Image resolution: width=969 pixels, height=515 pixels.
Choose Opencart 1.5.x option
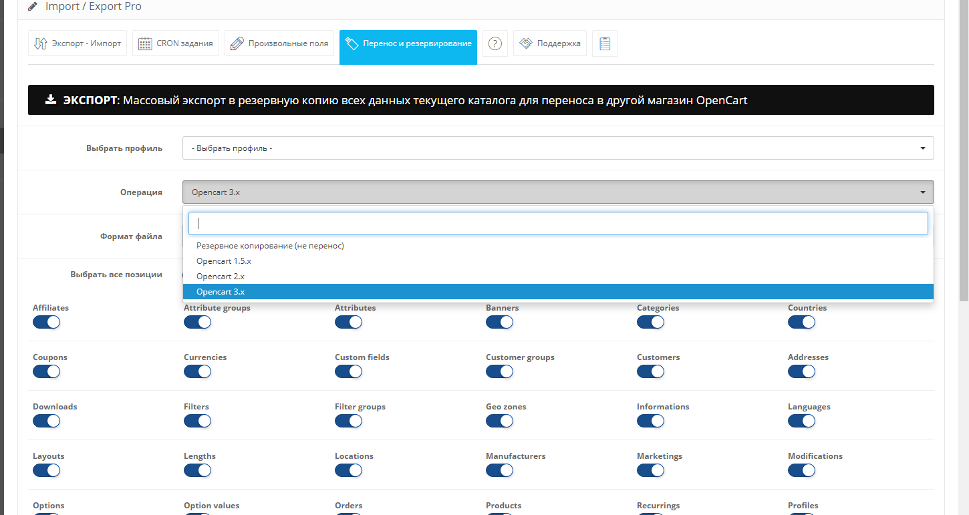[558, 261]
